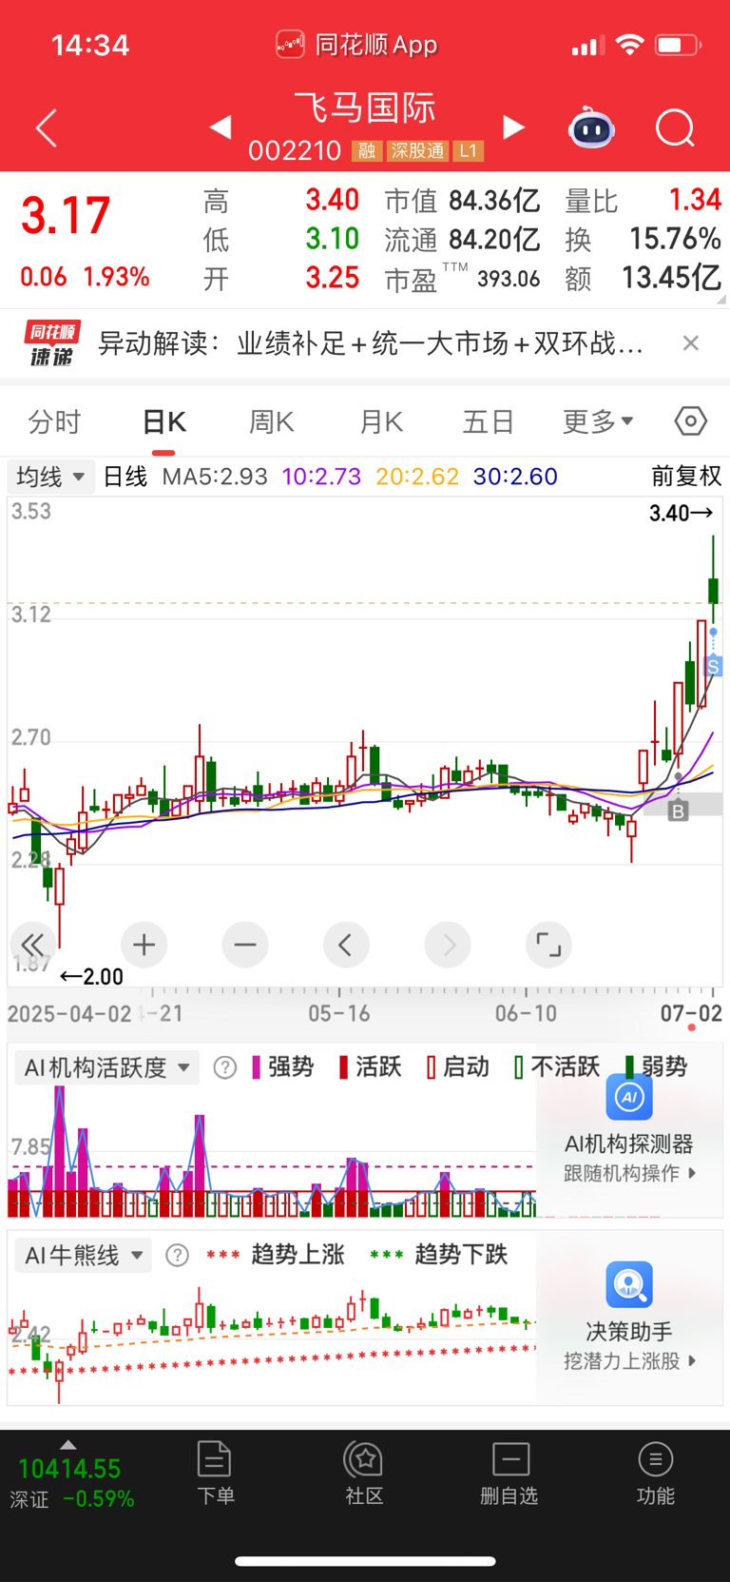Tap the 弱势 legend green swatch
This screenshot has height=1582, width=730.
click(x=629, y=1067)
